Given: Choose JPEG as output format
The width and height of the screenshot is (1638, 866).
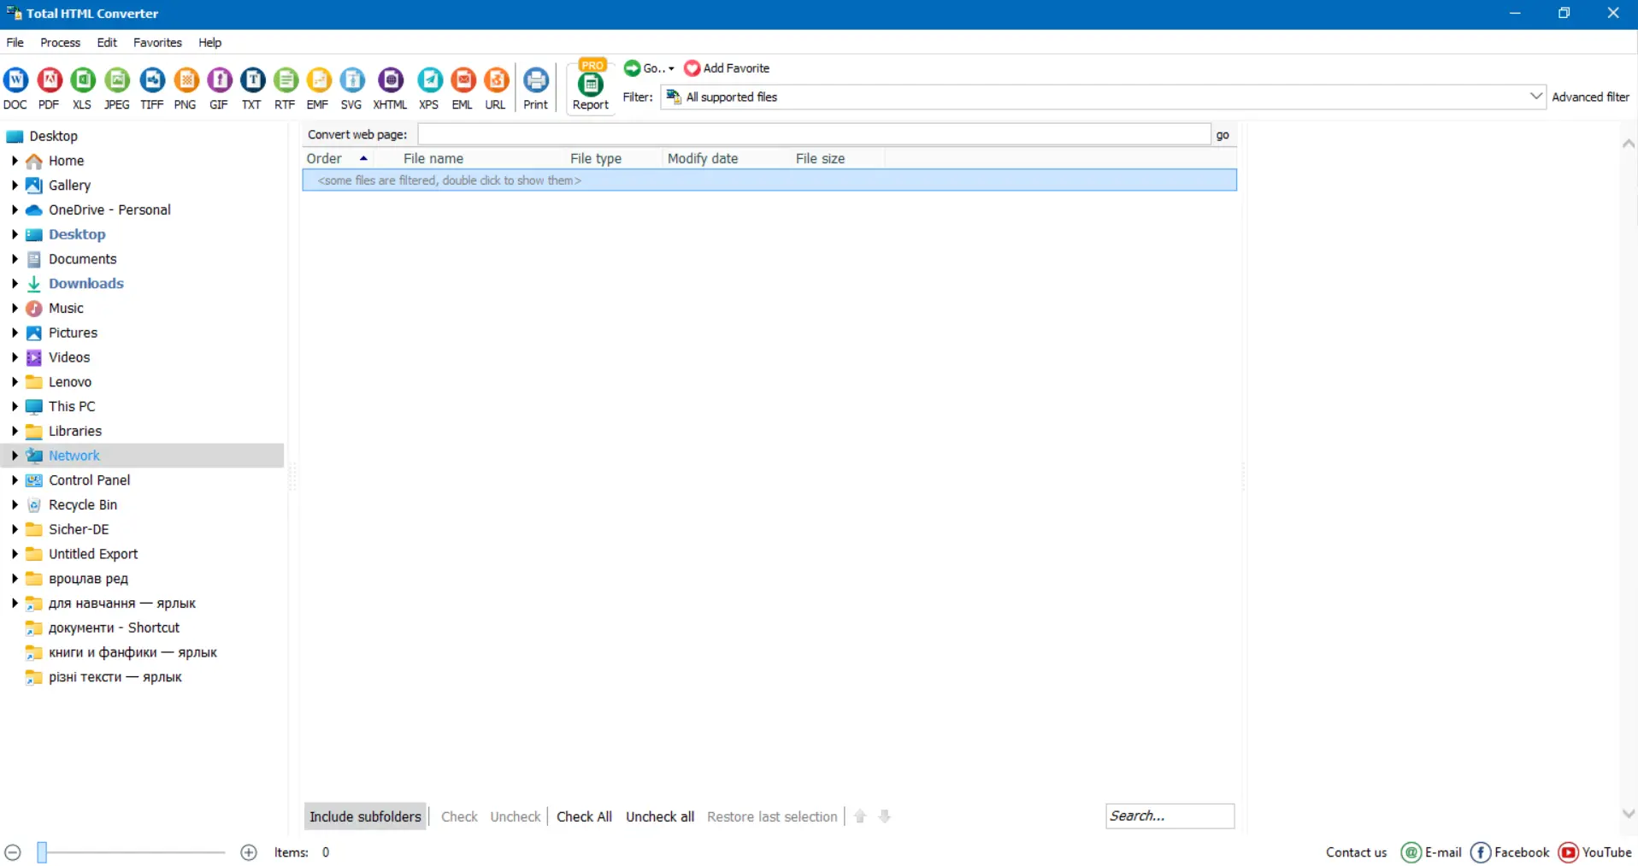Looking at the screenshot, I should (x=115, y=85).
